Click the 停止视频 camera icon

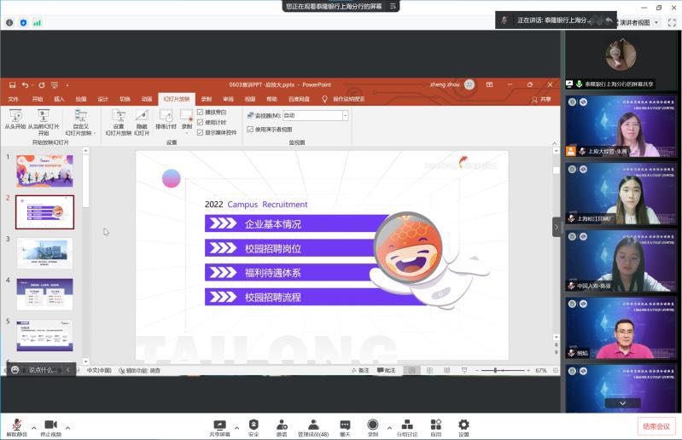point(50,425)
